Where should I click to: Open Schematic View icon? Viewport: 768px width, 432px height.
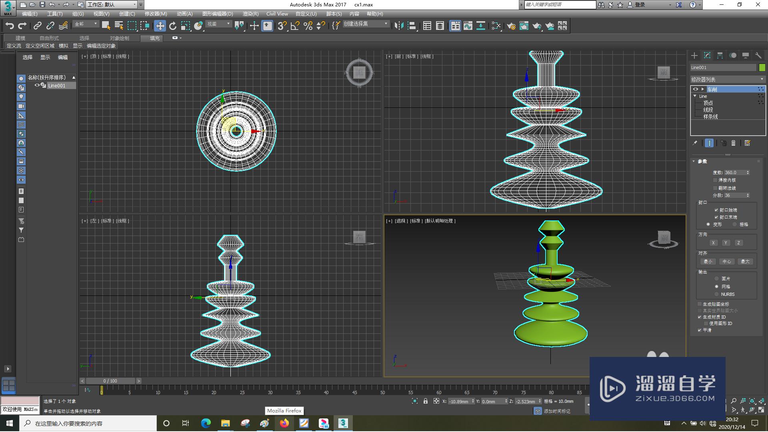tap(481, 26)
